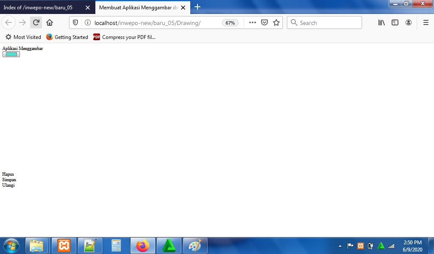Open the turquoise color picker swatch
Screen dimensions: 434x254
[11, 54]
